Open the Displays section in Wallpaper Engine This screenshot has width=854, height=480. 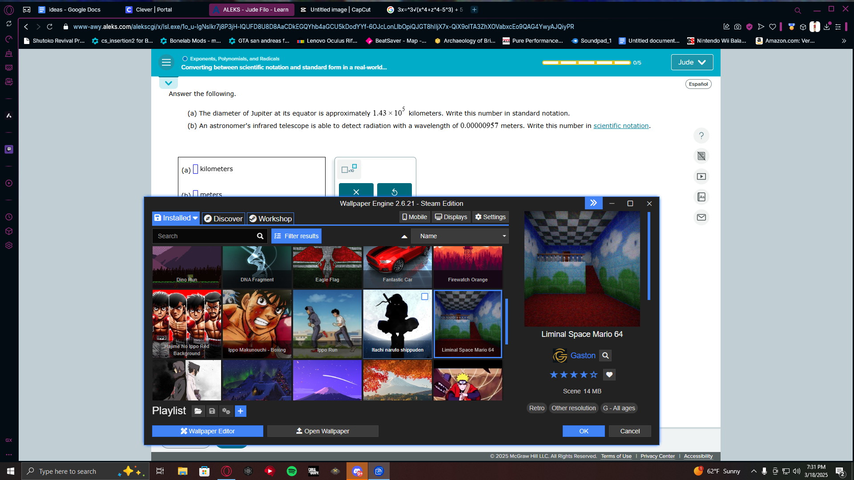(x=451, y=217)
